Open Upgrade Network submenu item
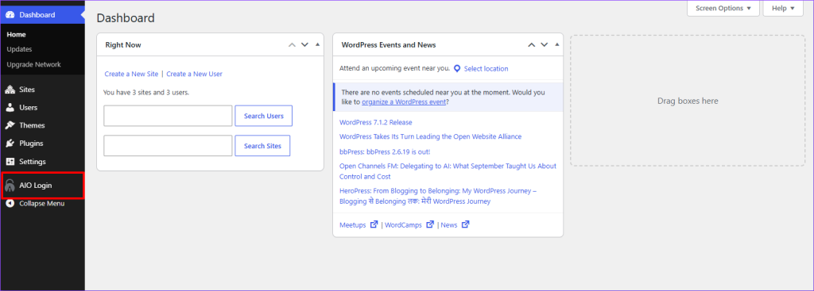 tap(33, 65)
